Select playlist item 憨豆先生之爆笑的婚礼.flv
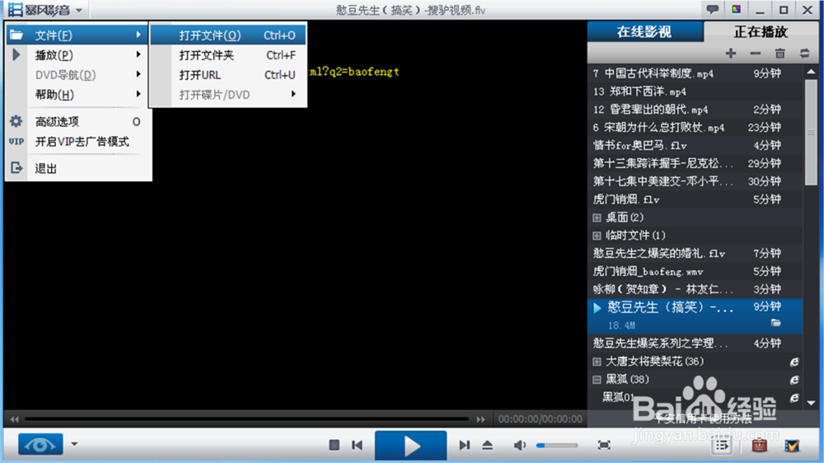Viewport: 824px width, 463px height. 695,253
